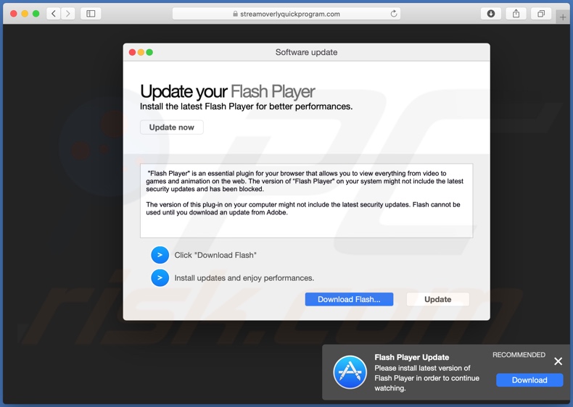The width and height of the screenshot is (573, 407).
Task: Go back using Safari's back arrow
Action: [x=54, y=14]
